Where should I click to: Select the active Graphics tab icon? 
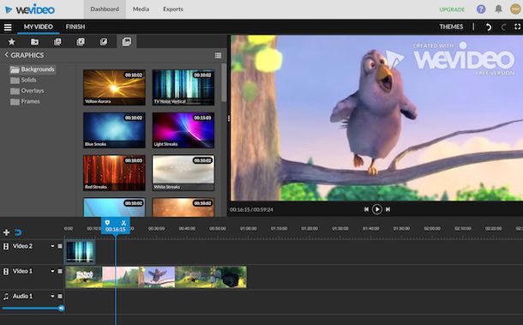(127, 42)
